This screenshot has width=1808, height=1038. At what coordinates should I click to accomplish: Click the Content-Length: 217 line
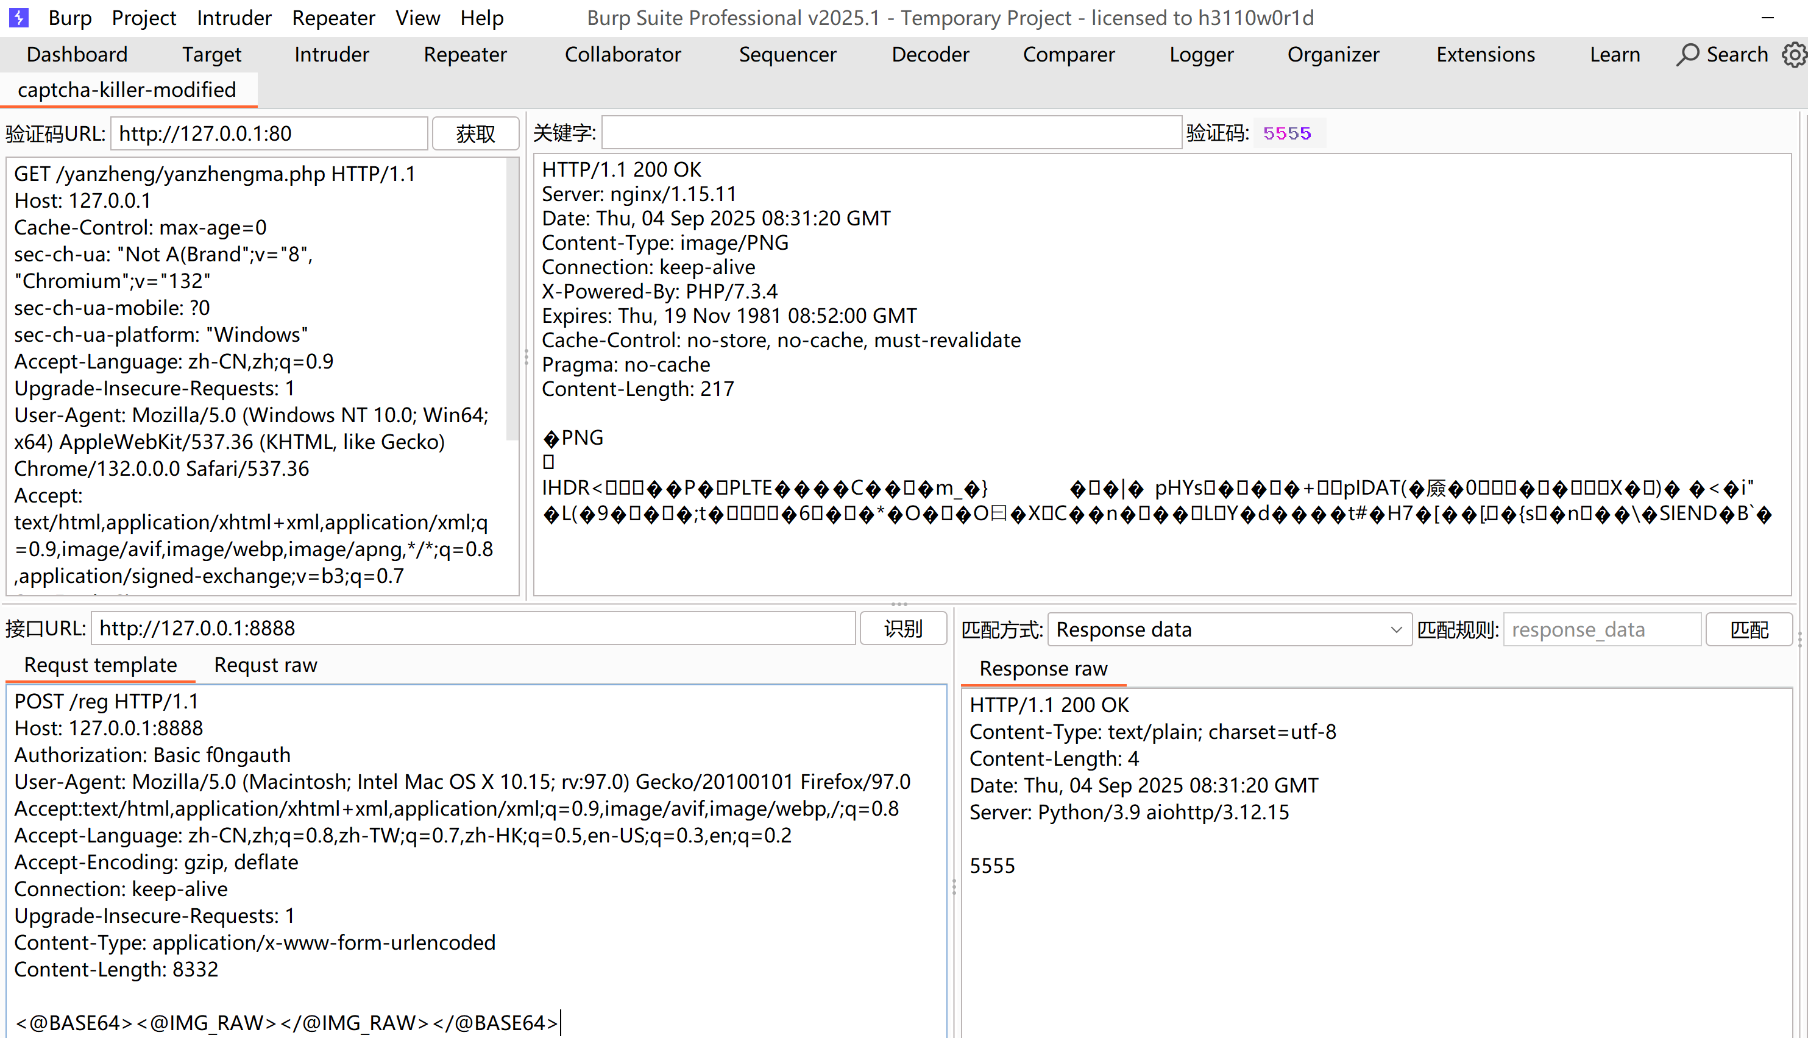click(x=638, y=389)
